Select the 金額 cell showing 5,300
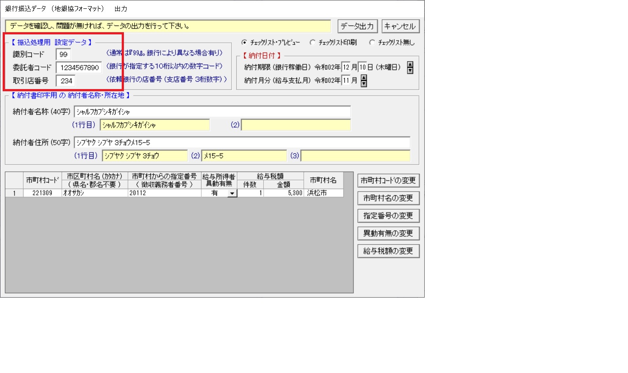The height and width of the screenshot is (373, 628). (284, 193)
